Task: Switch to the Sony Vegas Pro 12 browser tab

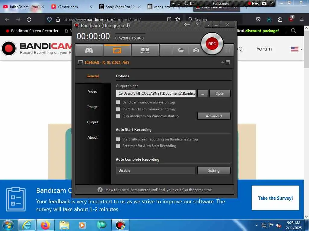Action: (x=120, y=7)
